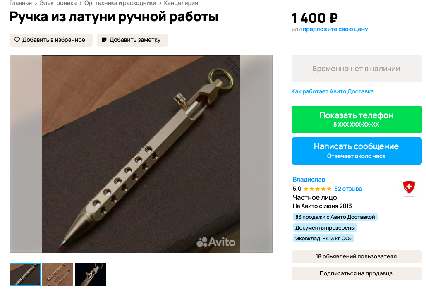Viewport: 426px width, 292px height.
Task: Click the heart icon to favorite listing
Action: (x=17, y=40)
